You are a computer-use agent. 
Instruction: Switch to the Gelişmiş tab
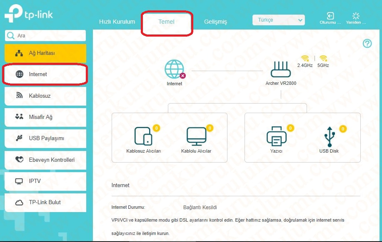(x=215, y=22)
